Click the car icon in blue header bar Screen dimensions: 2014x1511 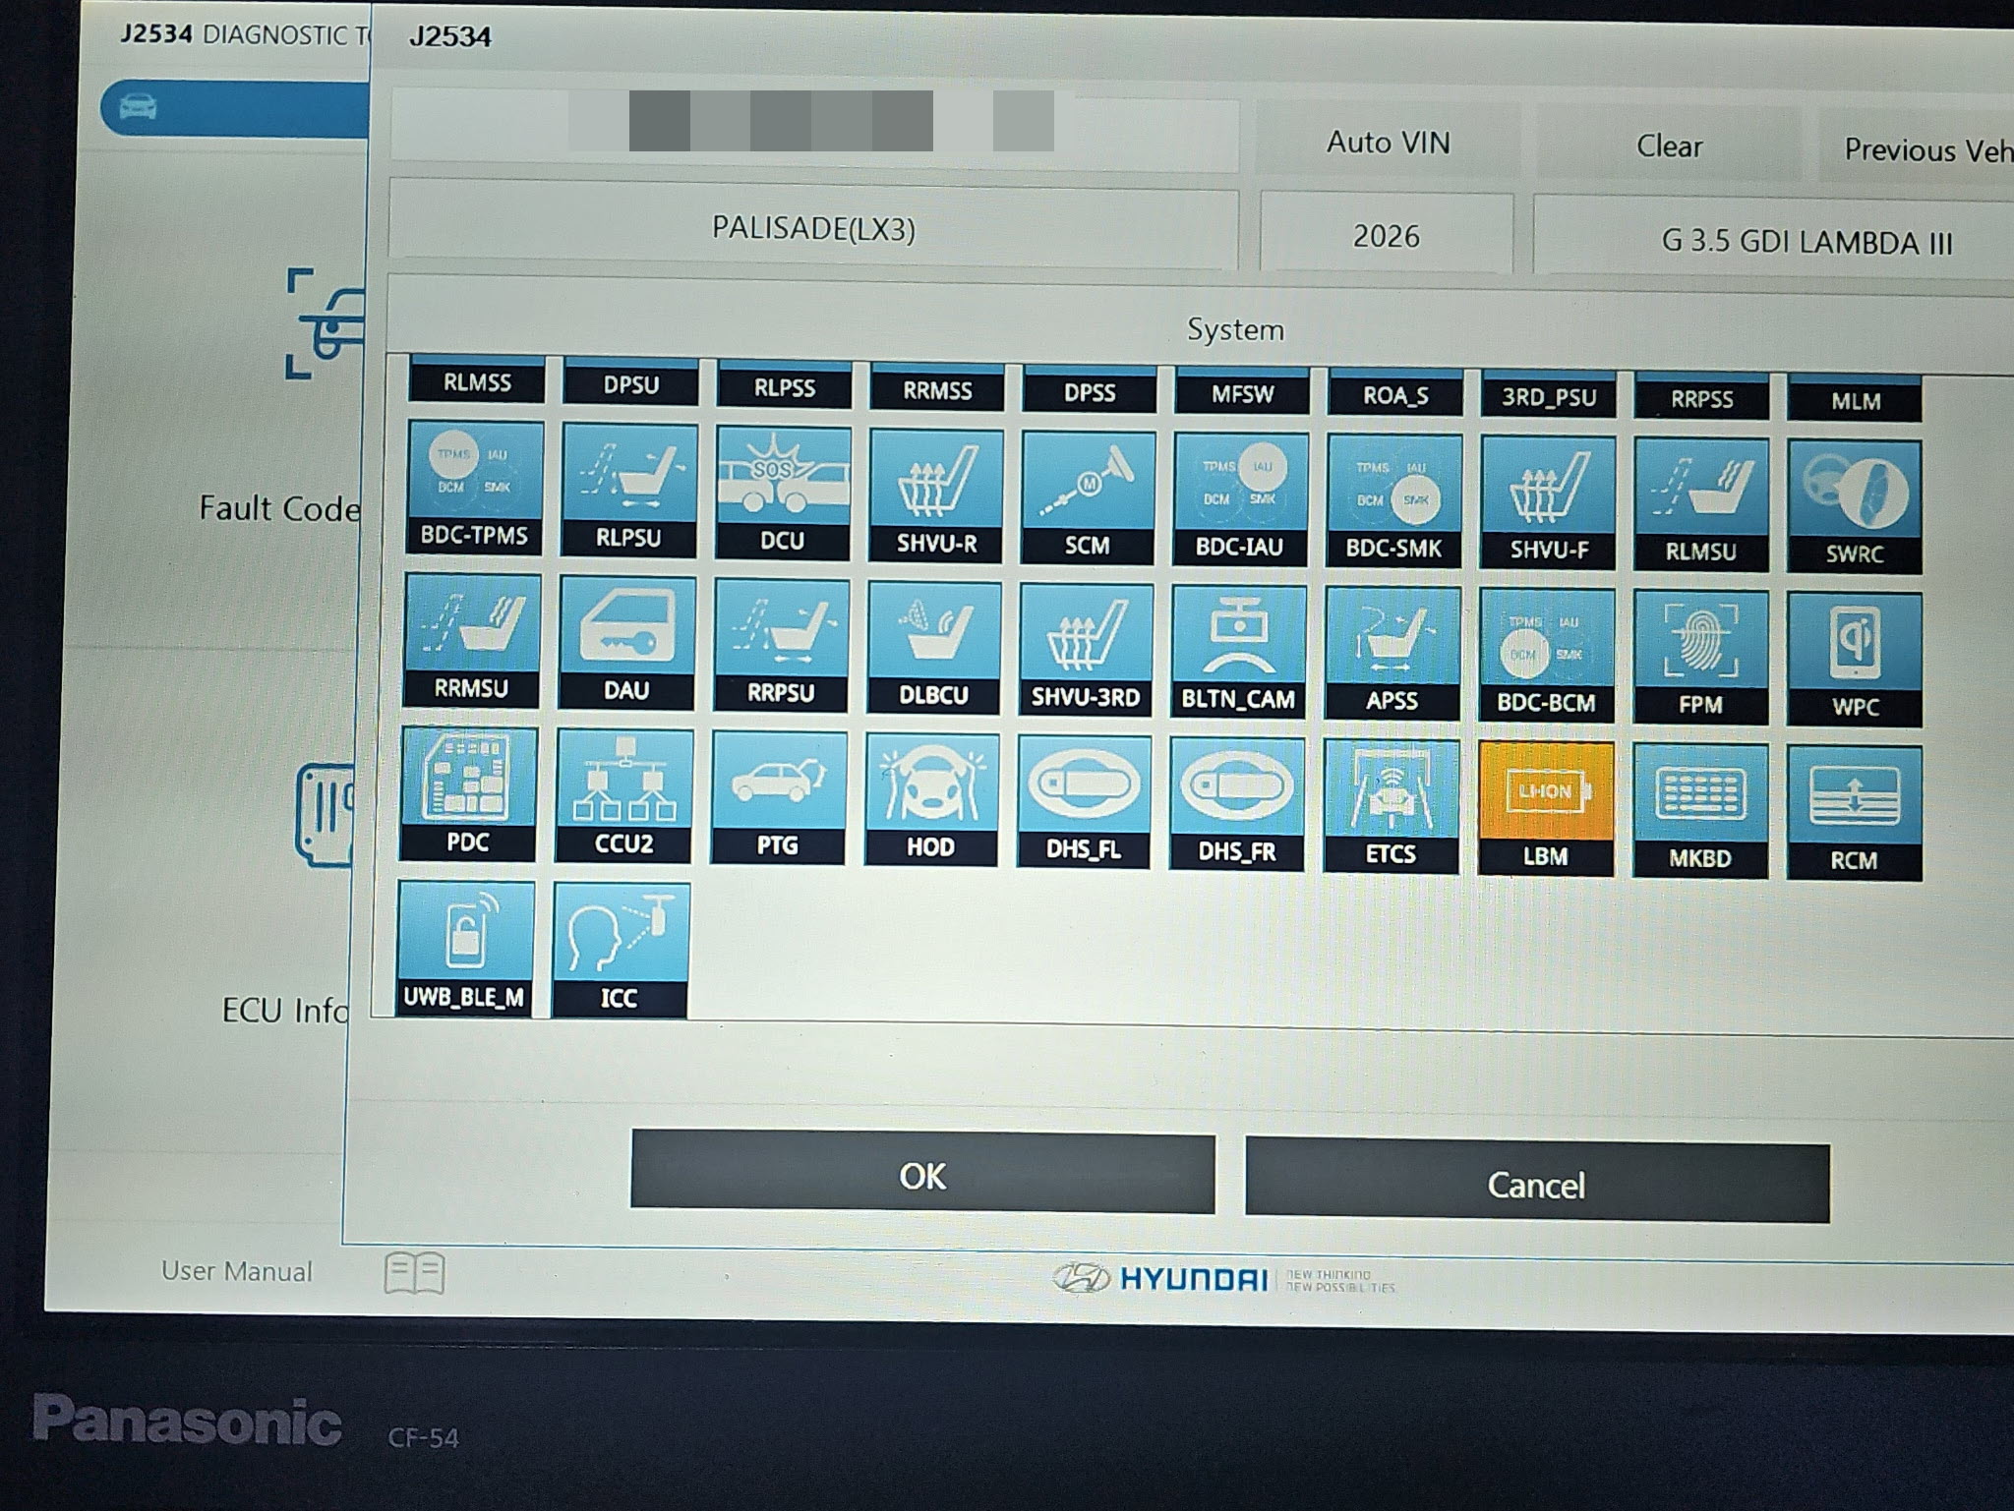coord(138,106)
